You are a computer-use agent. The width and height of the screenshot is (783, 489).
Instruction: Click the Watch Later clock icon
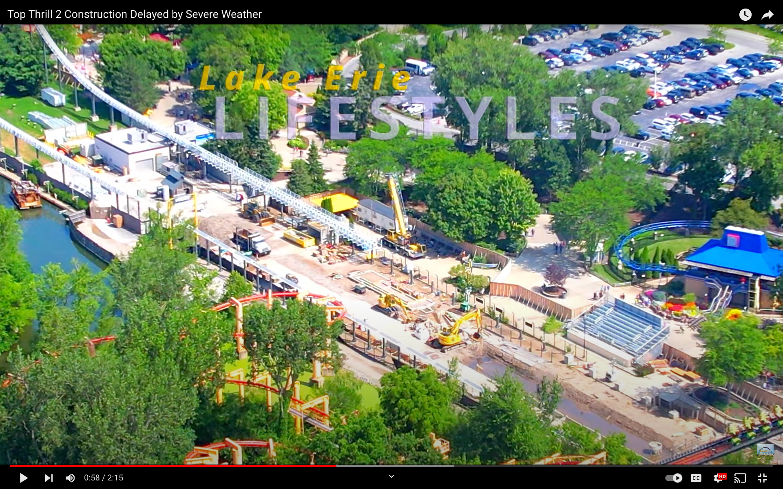point(745,15)
